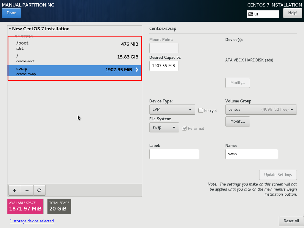Click the Mount Point input field
The width and height of the screenshot is (304, 228).
(x=164, y=48)
